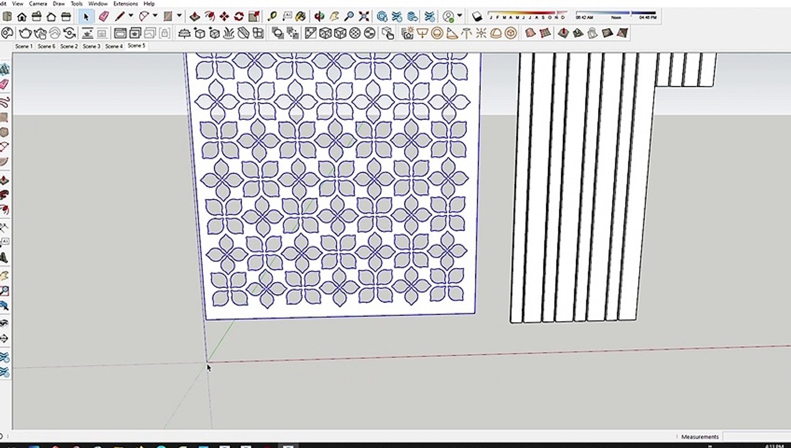791x448 pixels.
Task: Switch to Scene 5 tab
Action: 136,45
